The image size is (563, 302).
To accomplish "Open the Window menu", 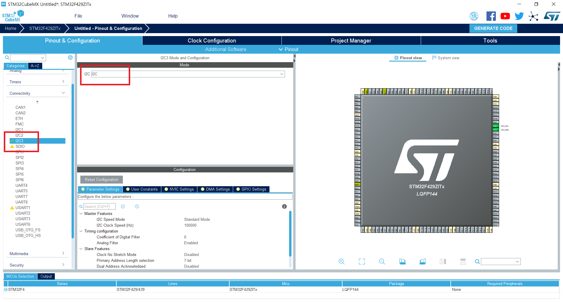I will [x=130, y=16].
